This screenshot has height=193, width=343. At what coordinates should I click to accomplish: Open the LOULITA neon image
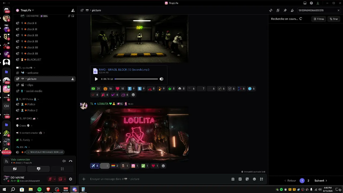click(x=139, y=135)
